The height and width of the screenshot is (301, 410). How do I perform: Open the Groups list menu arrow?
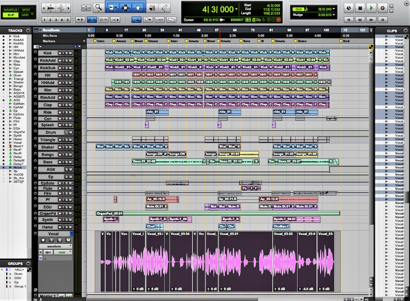click(x=28, y=264)
